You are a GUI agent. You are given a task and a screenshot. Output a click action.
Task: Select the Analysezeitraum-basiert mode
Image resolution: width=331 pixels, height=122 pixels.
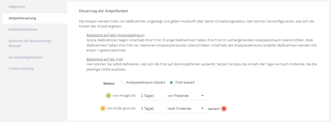[122, 83]
